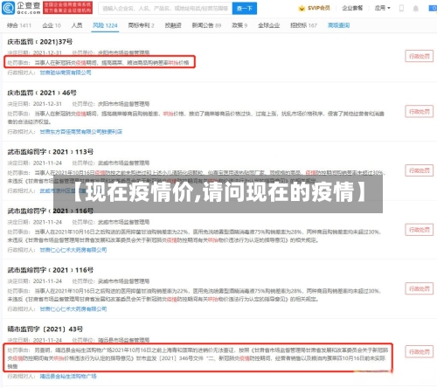Click 行政处罚 tag on the 37号 record
Viewport: 437px width, 388px height.
(420, 56)
